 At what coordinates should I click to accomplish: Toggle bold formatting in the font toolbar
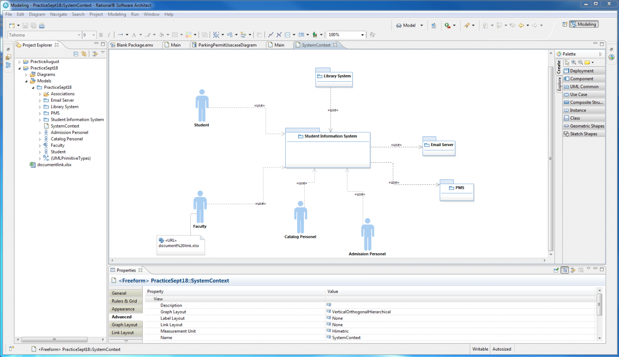coord(101,35)
